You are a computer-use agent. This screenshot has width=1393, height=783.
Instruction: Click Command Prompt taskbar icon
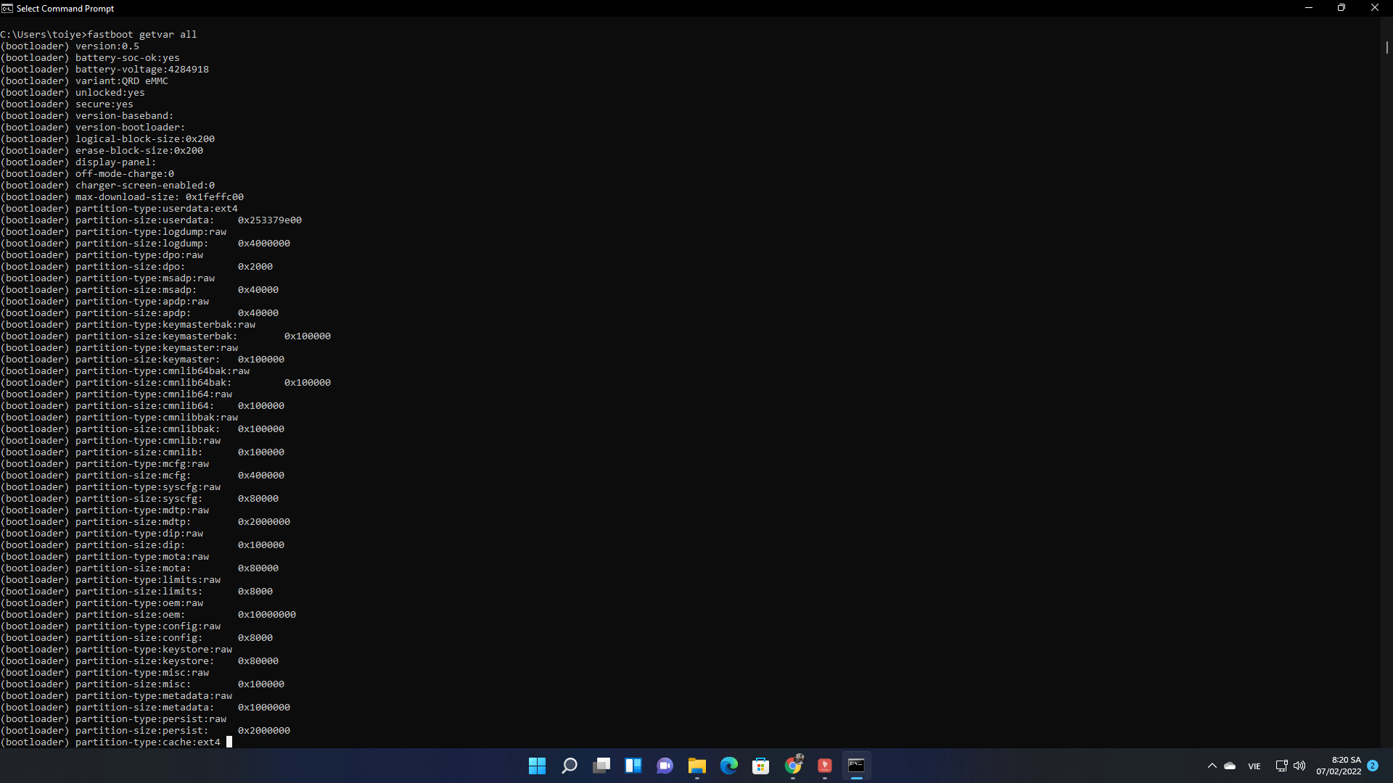pos(857,766)
